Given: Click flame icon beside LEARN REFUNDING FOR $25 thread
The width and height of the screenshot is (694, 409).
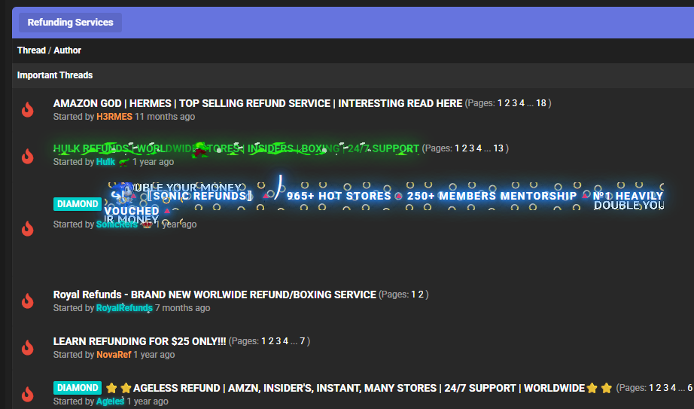Looking at the screenshot, I should 27,347.
